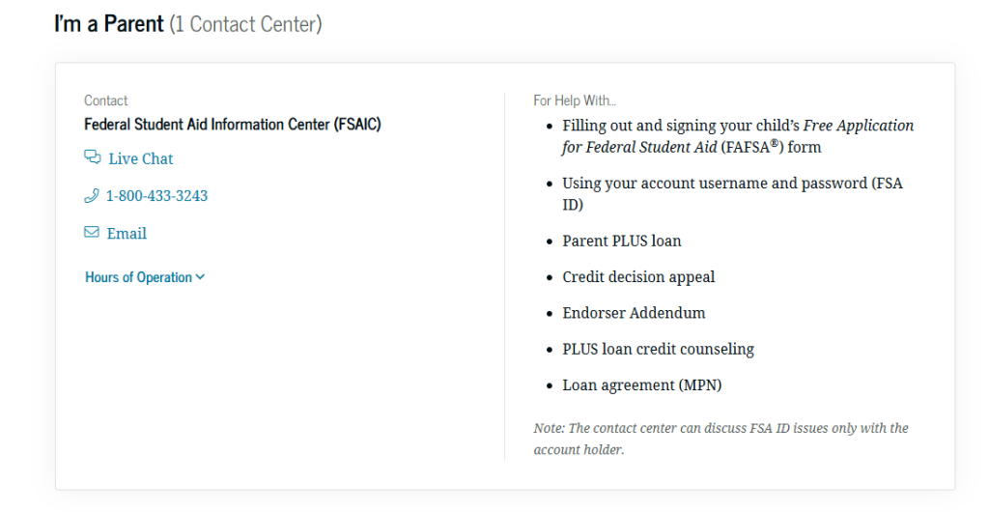Click the Parent PLUS loan list item
The height and width of the screenshot is (512, 989).
click(x=622, y=241)
